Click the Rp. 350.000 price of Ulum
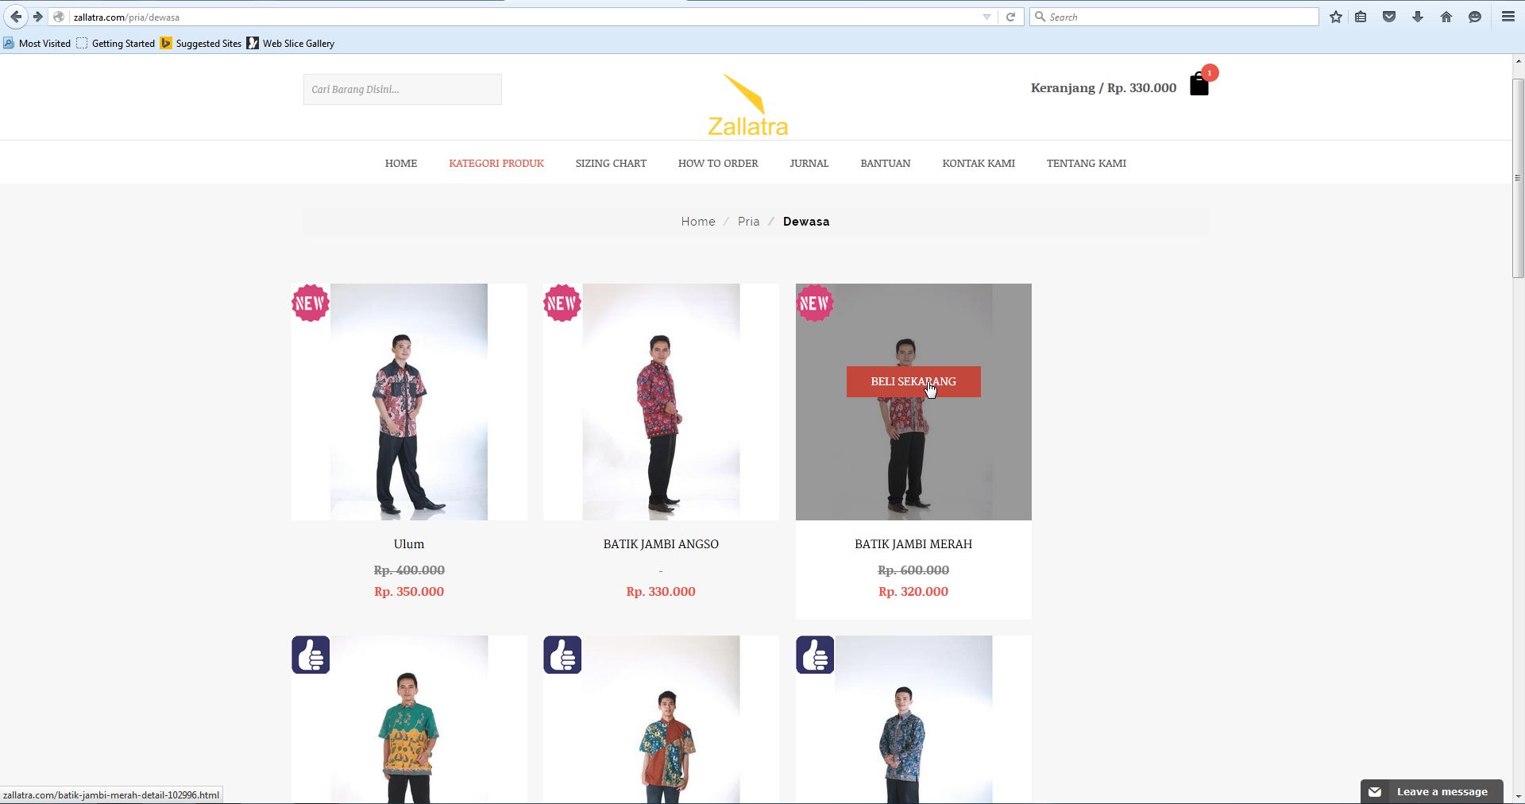 tap(409, 592)
